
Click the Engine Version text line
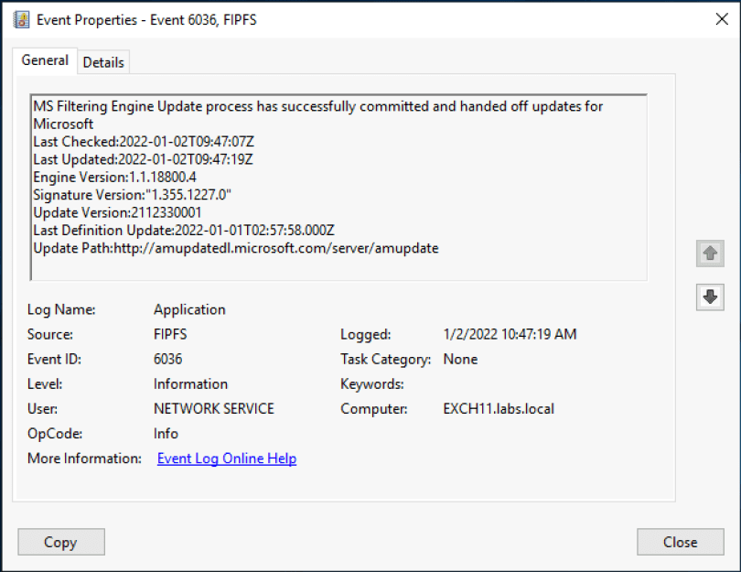114,177
